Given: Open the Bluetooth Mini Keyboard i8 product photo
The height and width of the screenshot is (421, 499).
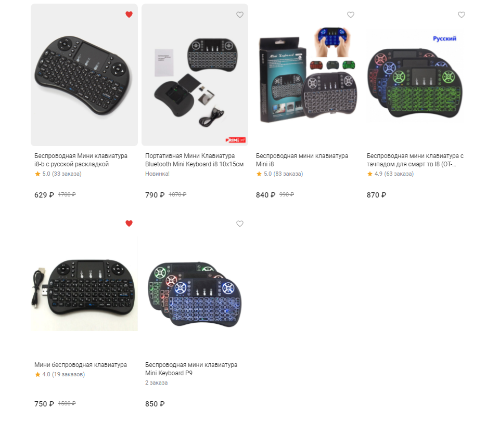Looking at the screenshot, I should tap(195, 75).
